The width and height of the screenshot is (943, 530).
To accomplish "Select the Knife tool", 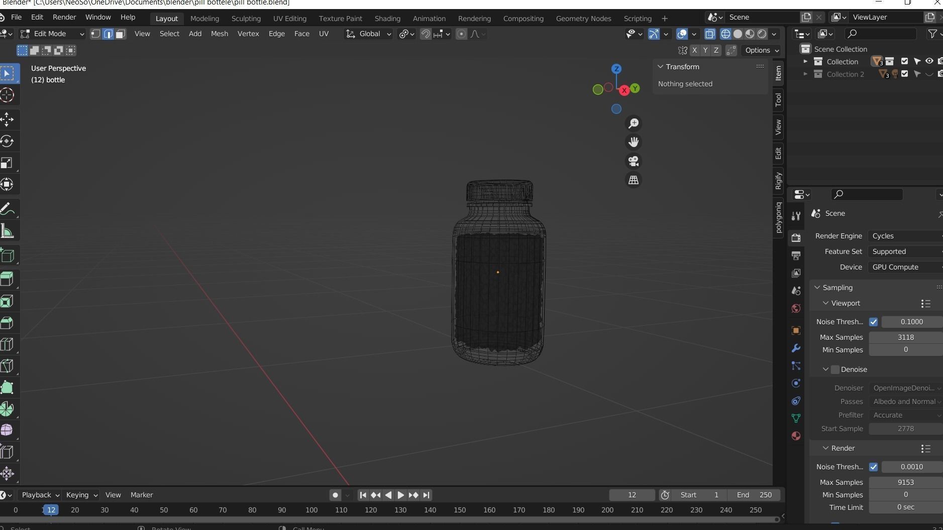I will 8,366.
